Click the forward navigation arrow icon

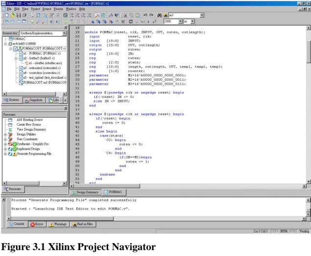pyautogui.click(x=58, y=22)
